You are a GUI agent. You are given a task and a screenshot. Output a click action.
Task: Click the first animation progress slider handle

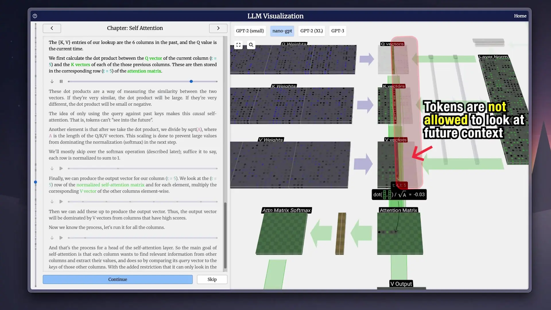coord(191,82)
